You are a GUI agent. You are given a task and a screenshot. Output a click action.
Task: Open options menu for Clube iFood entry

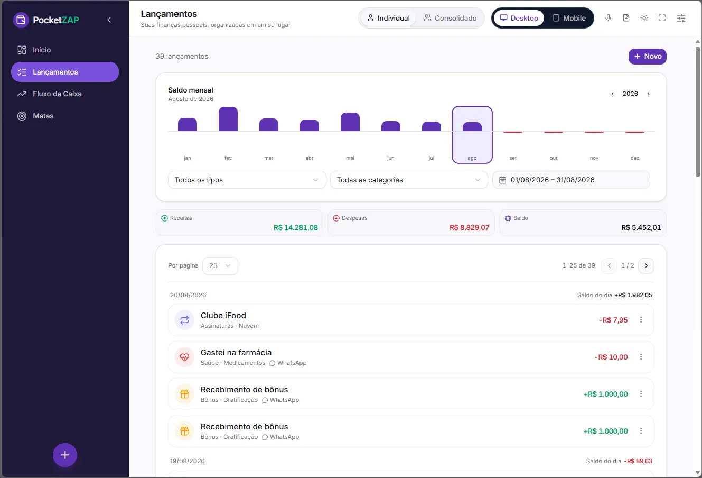click(641, 320)
